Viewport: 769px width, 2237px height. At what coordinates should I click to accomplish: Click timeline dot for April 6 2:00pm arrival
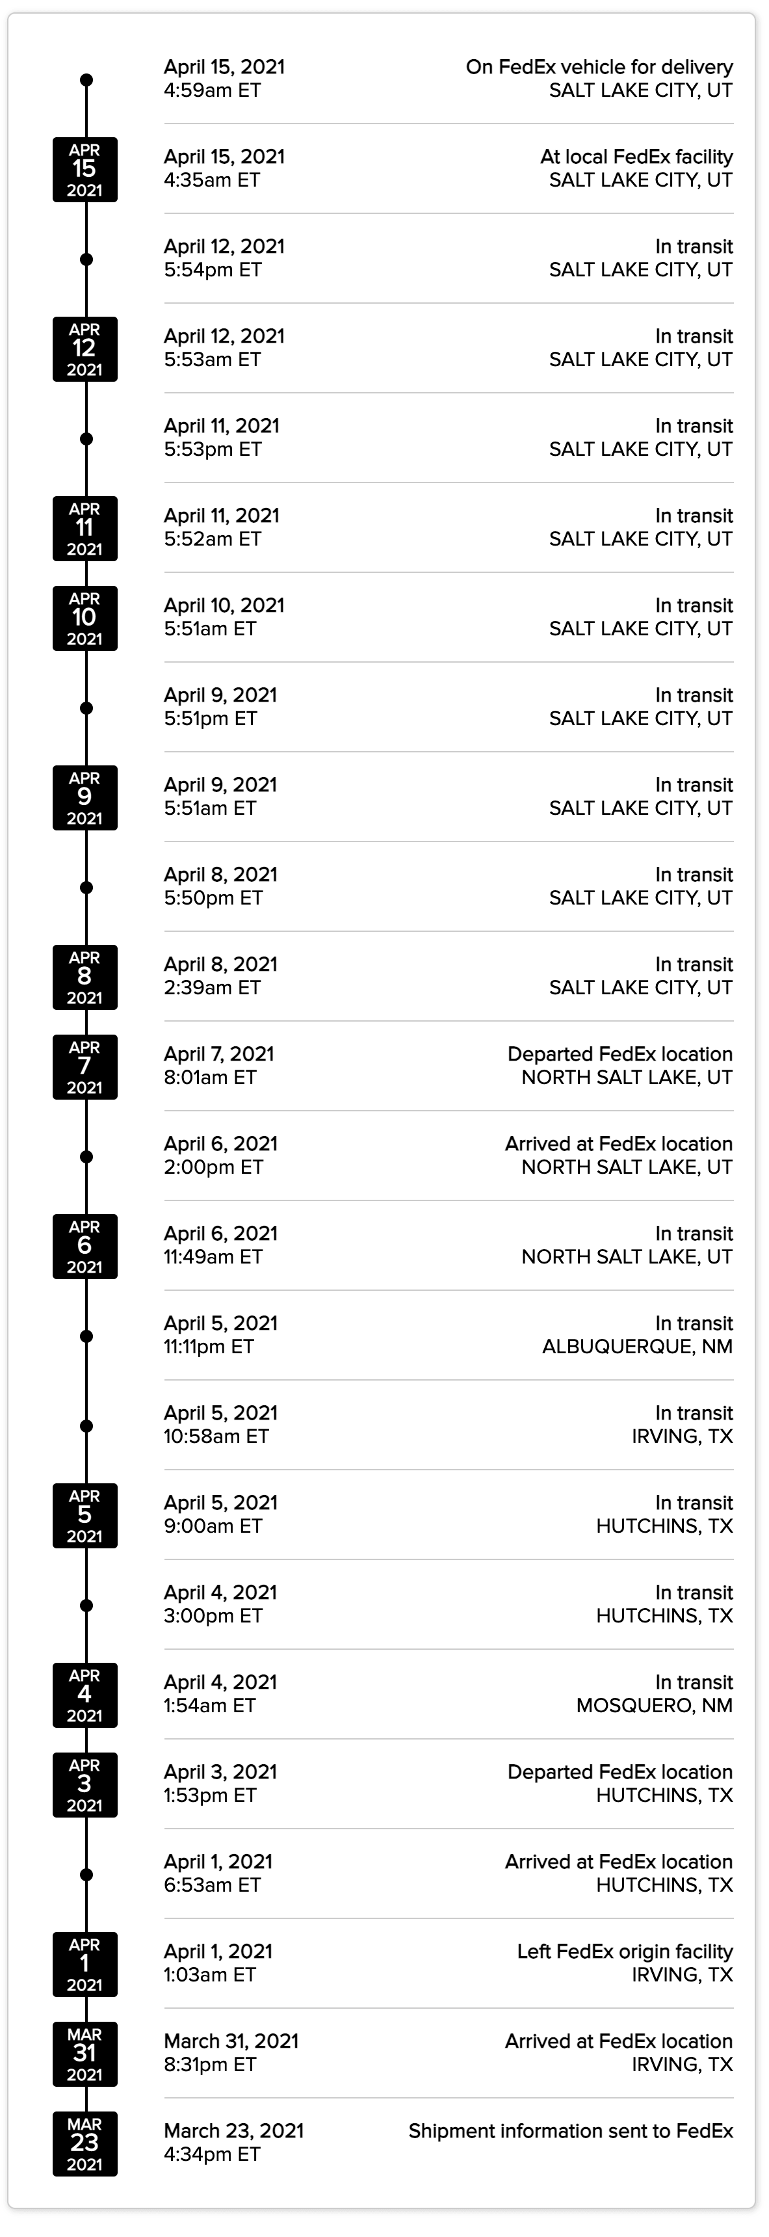86,1157
